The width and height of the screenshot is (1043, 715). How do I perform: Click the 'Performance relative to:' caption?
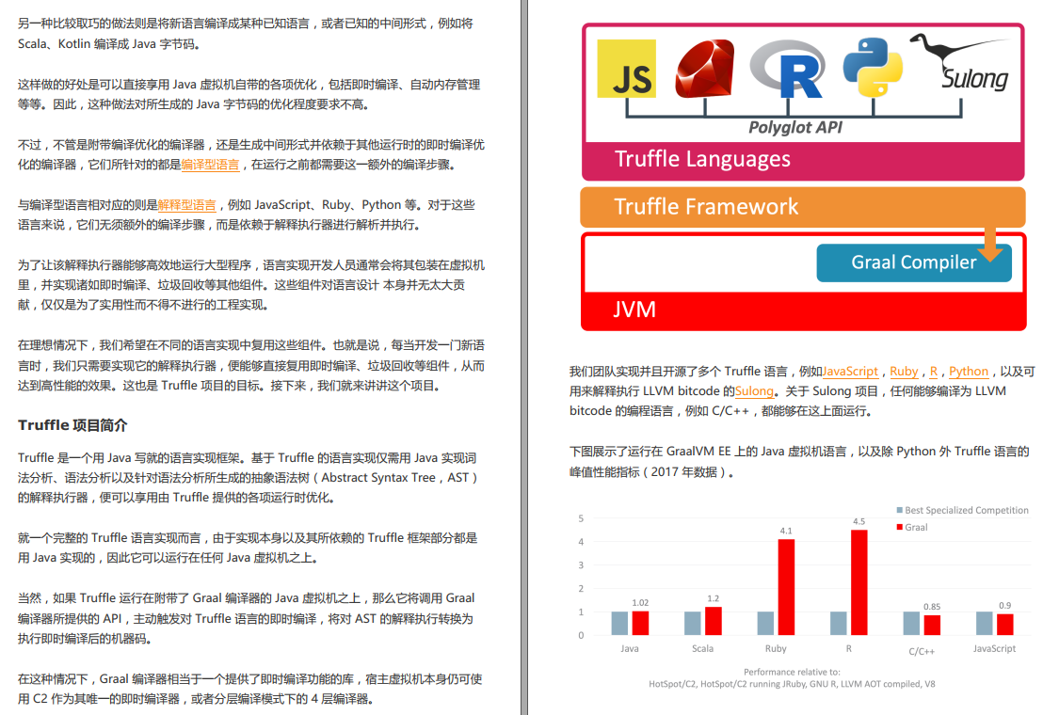(x=792, y=672)
